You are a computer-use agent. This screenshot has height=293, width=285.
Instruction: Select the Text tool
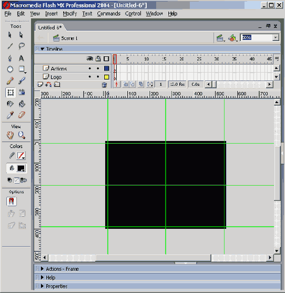coord(22,58)
